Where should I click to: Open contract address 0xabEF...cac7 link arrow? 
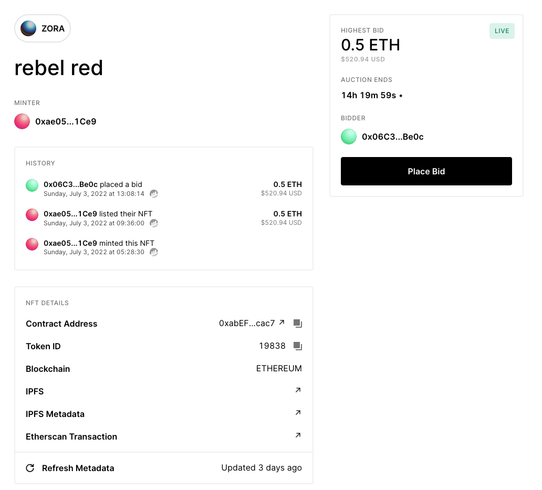click(282, 322)
